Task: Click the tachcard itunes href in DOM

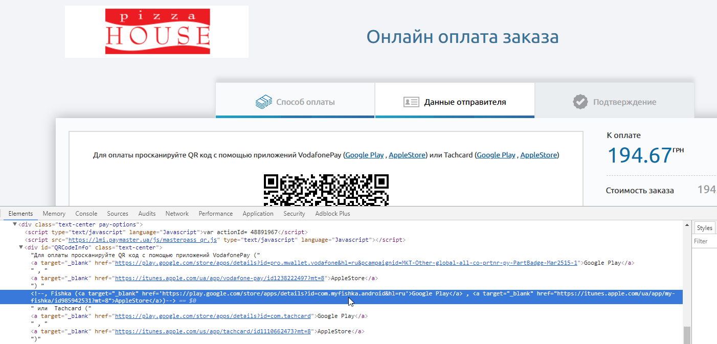Action: coord(213,331)
